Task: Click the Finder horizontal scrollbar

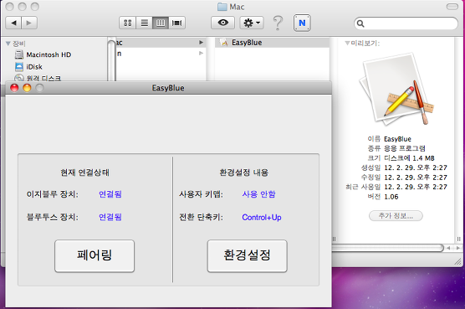Action: (387, 248)
